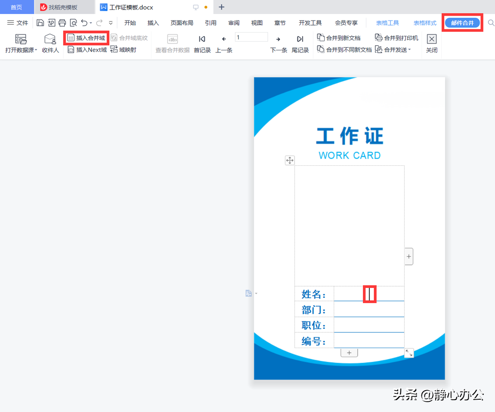Open the 打开数据源 dropdown
495x412 pixels.
[21, 44]
